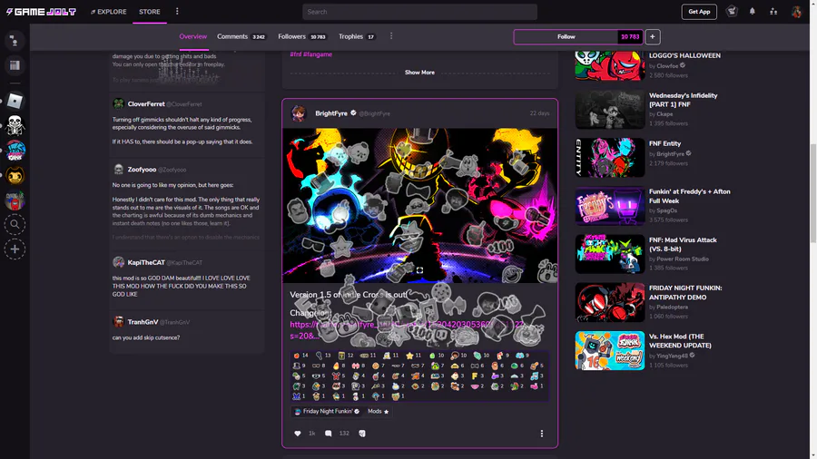Screen dimensions: 817x459
Task: Open BrightFyre's profile name on post
Action: tap(331, 112)
